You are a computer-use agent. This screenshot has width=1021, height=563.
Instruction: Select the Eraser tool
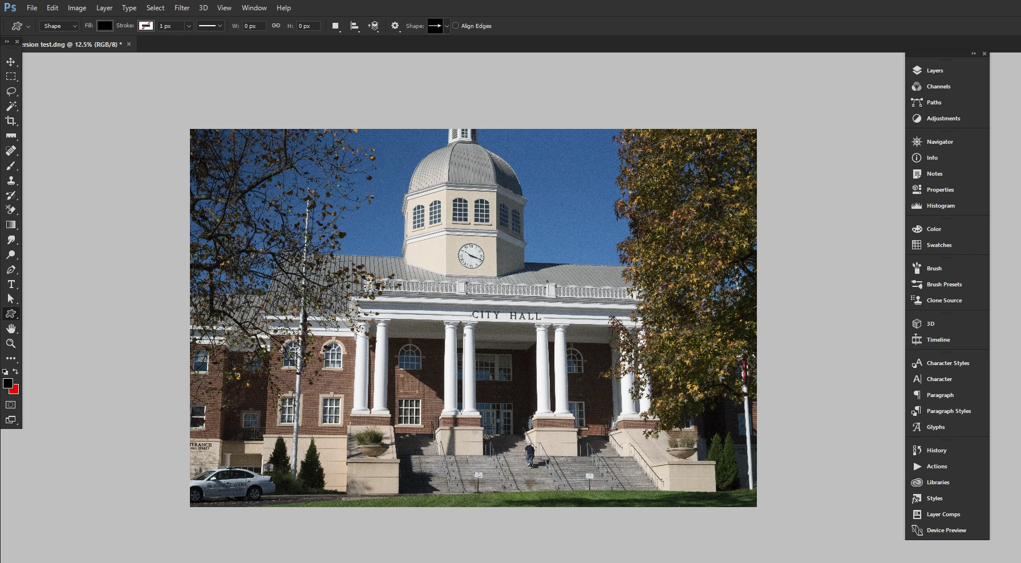tap(11, 210)
